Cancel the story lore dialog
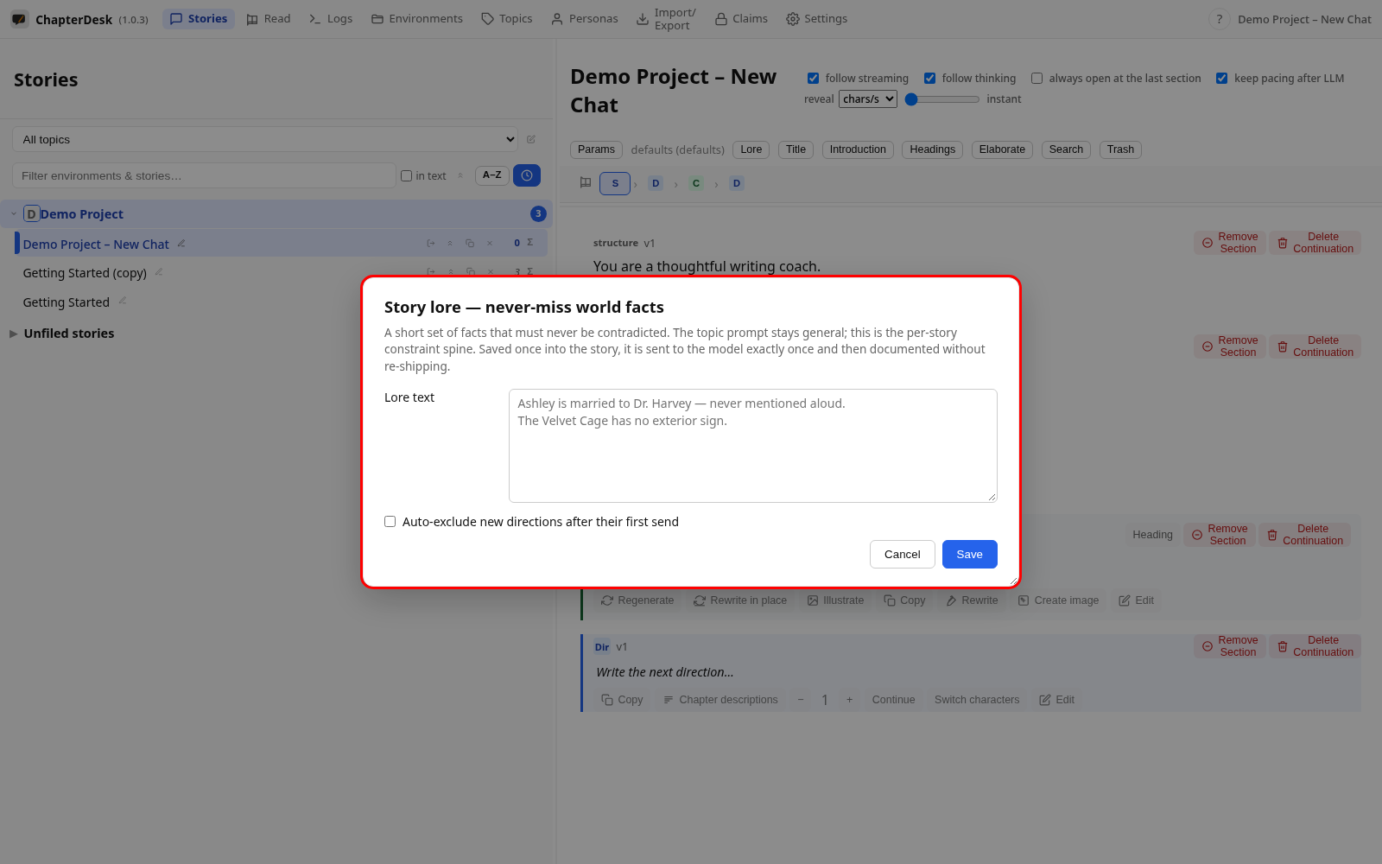The image size is (1382, 864). [x=902, y=555]
